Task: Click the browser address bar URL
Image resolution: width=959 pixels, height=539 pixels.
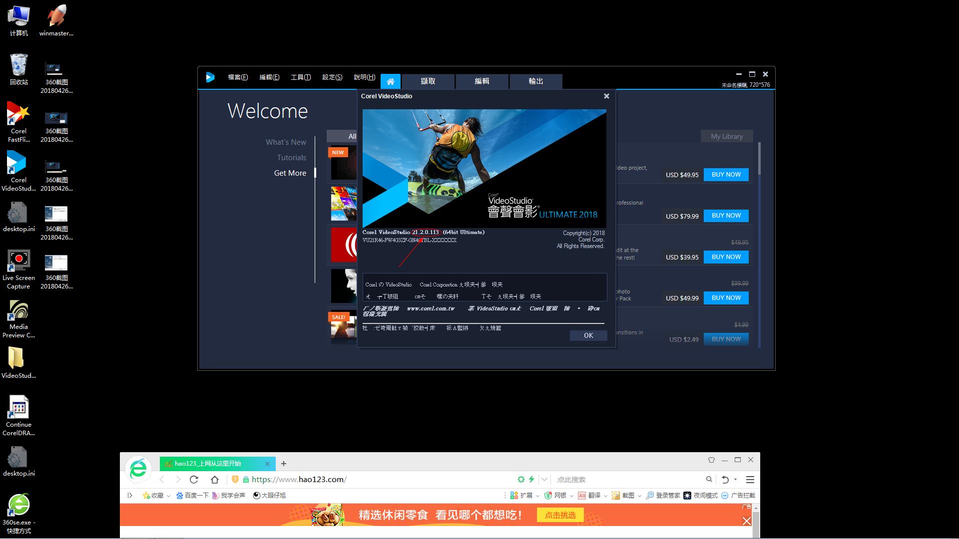Action: click(x=299, y=480)
